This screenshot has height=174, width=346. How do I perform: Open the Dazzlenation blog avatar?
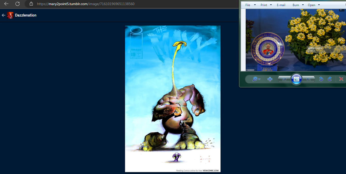pos(10,15)
